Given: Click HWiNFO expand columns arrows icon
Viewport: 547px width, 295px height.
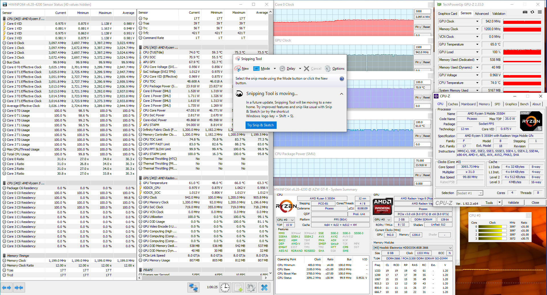Looking at the screenshot, I should 7,288.
